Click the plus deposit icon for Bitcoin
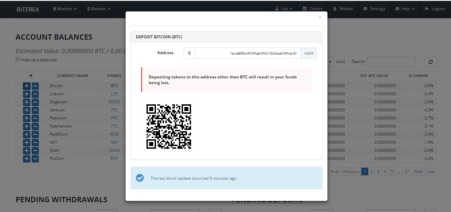The height and width of the screenshot is (212, 451). coord(27,86)
